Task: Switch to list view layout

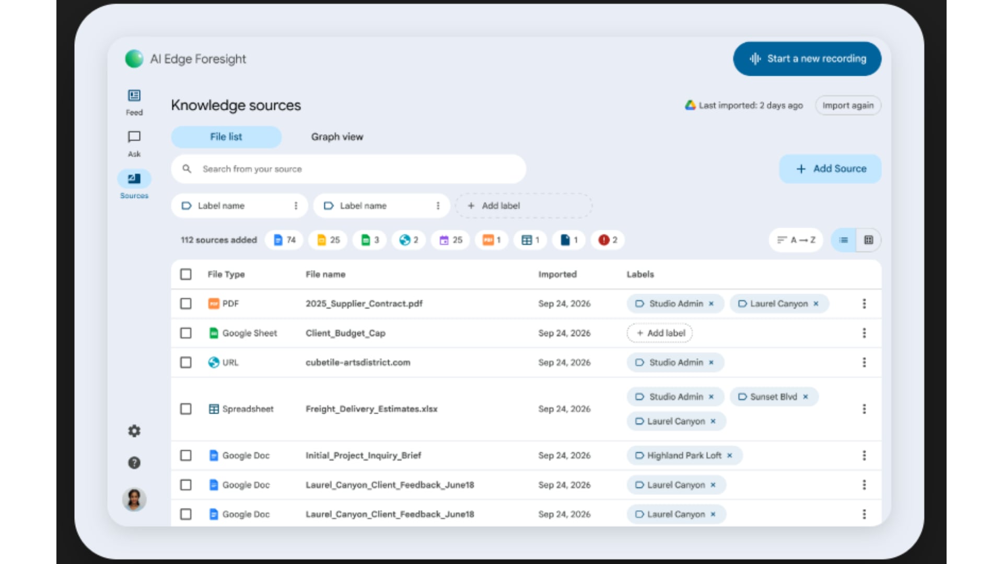Action: [843, 240]
